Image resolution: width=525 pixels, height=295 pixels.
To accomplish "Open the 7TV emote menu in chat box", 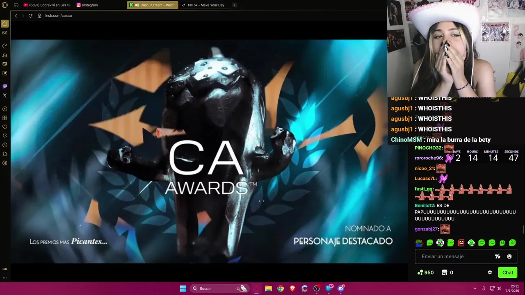I will (498, 256).
